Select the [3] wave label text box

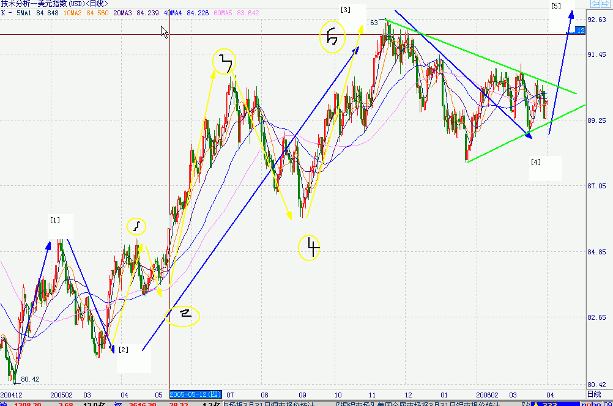pos(352,18)
